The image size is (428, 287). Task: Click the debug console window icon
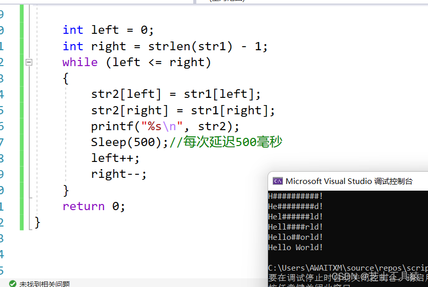click(278, 181)
